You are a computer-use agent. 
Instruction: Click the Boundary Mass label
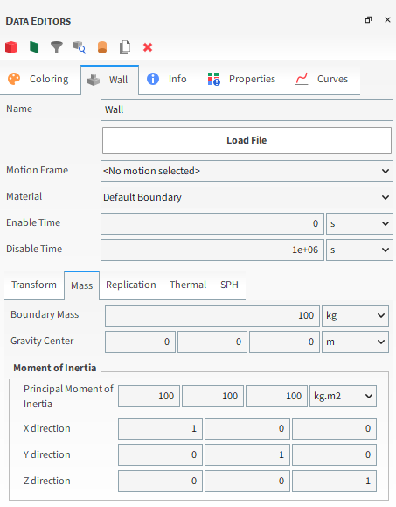point(45,314)
